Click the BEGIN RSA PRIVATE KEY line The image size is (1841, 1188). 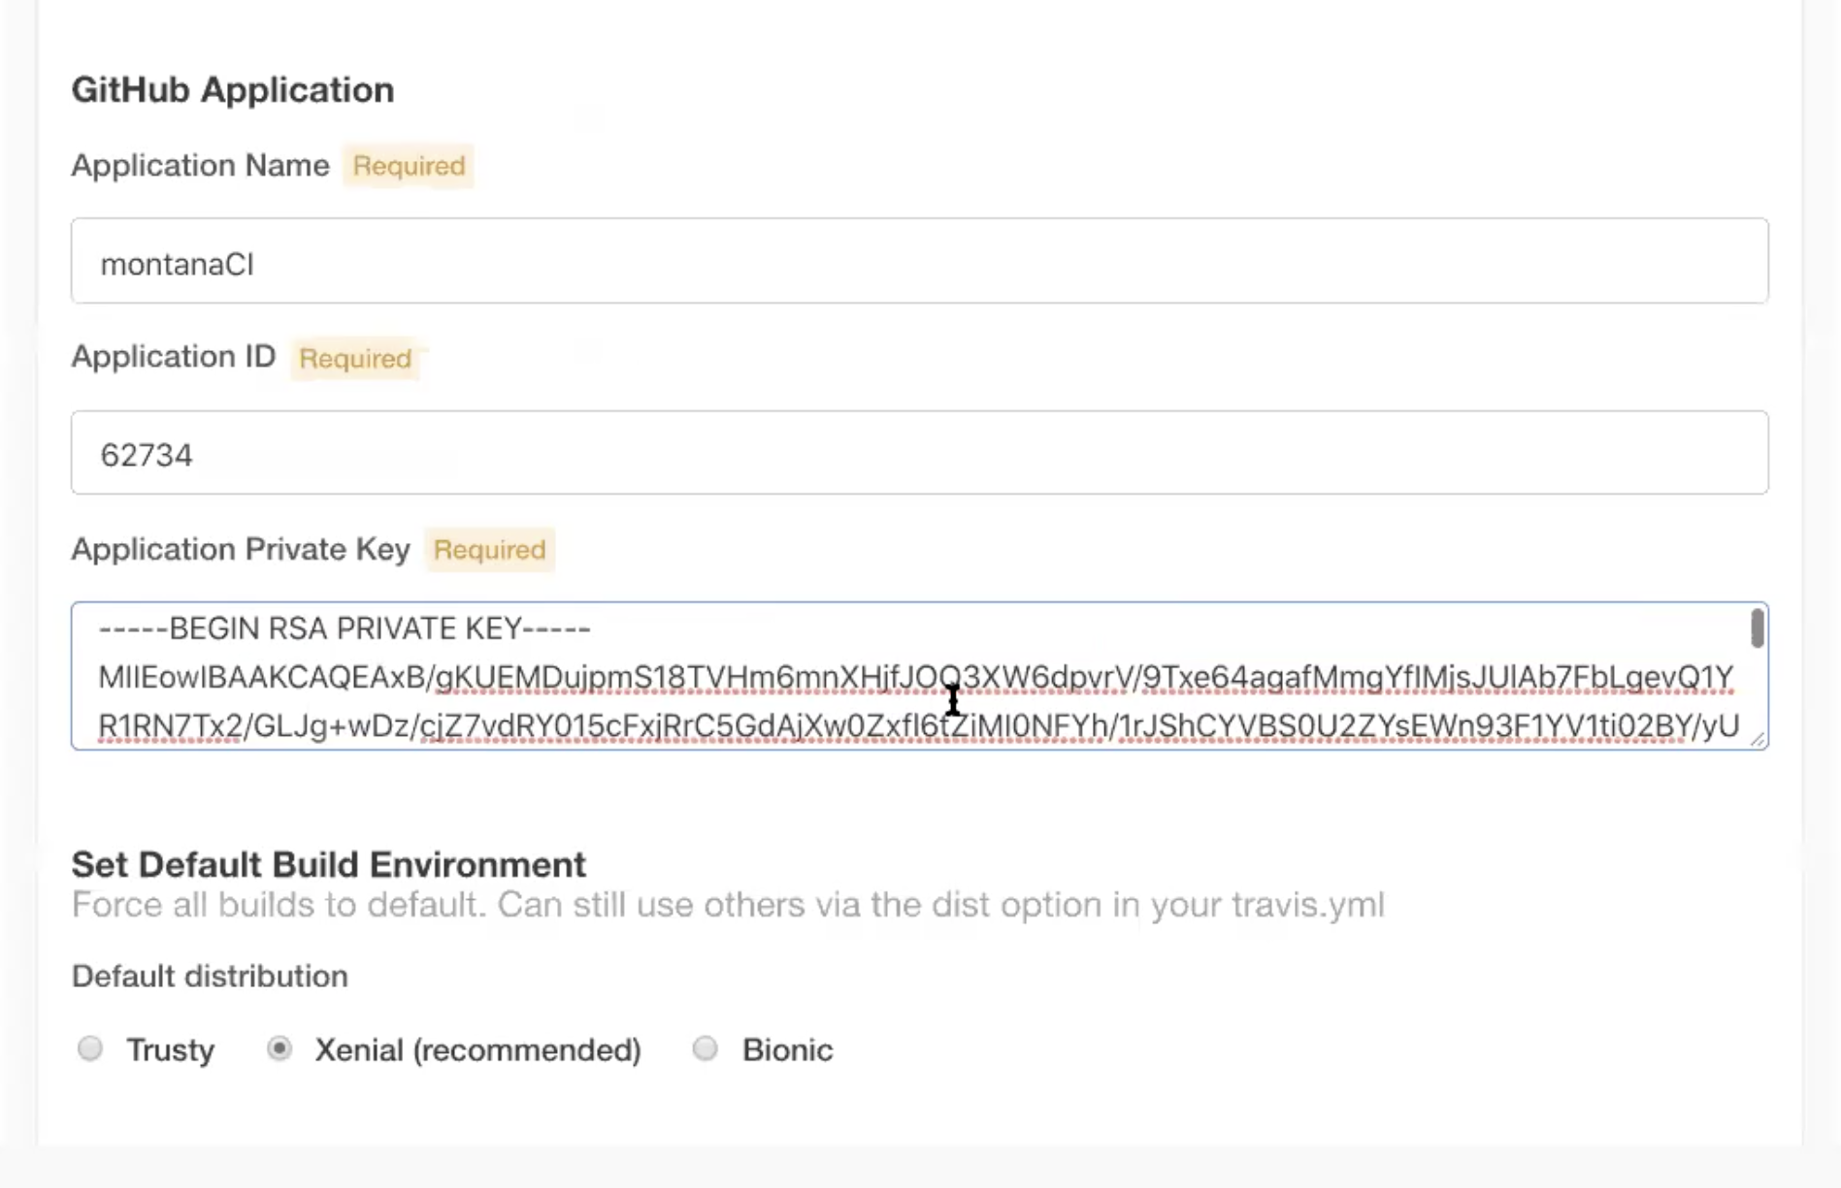pyautogui.click(x=345, y=628)
